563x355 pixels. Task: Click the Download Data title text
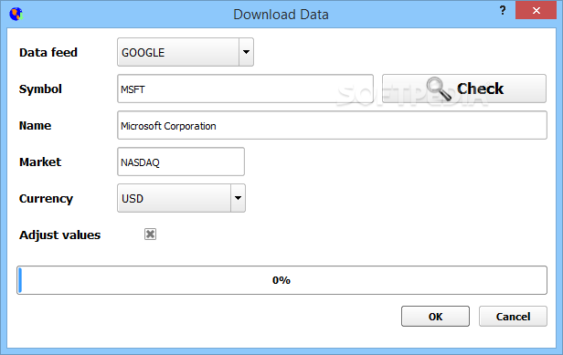pyautogui.click(x=281, y=15)
